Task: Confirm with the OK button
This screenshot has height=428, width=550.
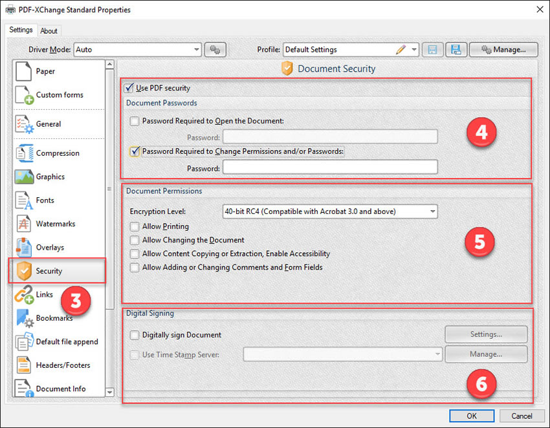Action: pyautogui.click(x=472, y=416)
